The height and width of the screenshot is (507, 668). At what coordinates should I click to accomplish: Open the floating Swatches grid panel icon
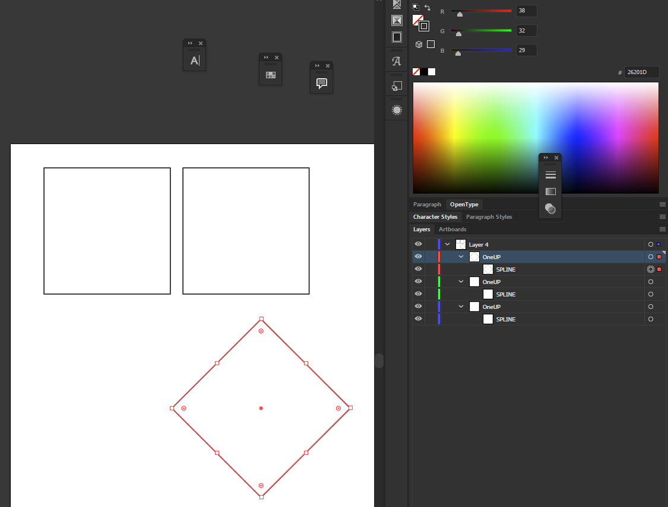pos(271,75)
